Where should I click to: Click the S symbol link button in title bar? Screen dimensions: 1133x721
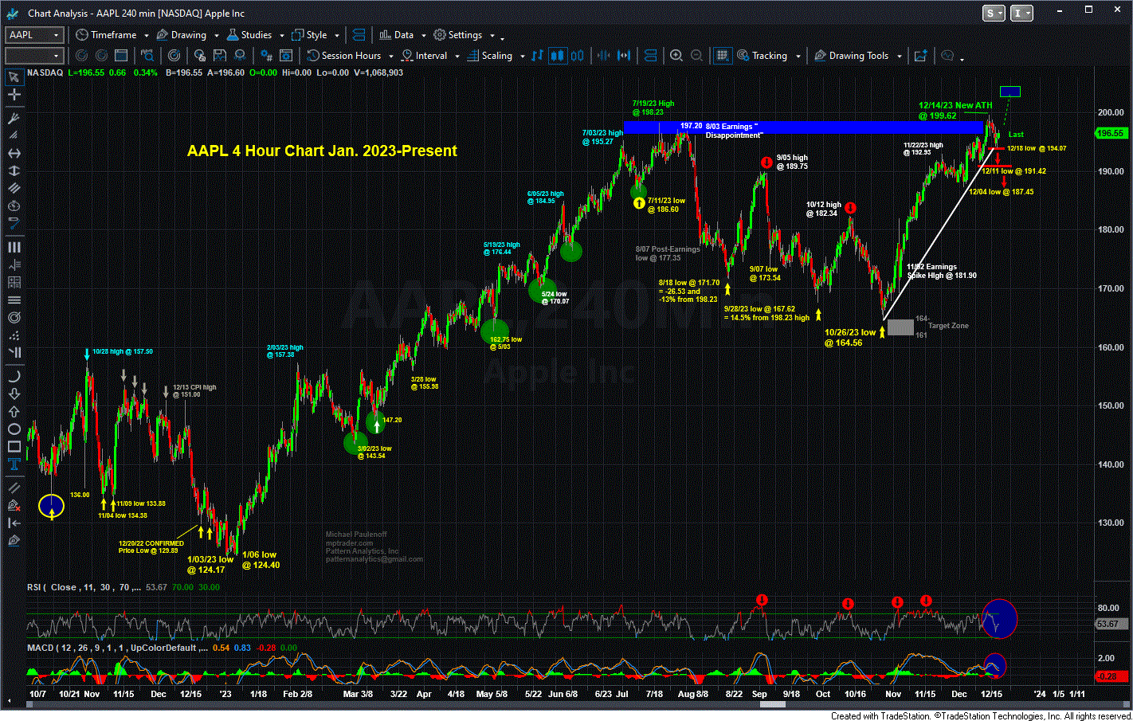(x=994, y=13)
